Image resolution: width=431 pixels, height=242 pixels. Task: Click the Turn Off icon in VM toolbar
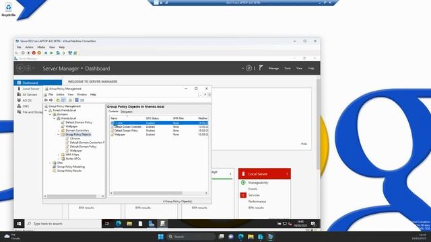[x=28, y=53]
